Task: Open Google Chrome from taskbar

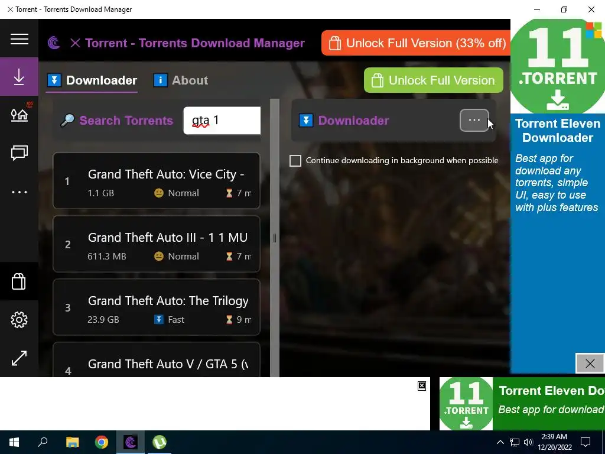Action: coord(102,442)
